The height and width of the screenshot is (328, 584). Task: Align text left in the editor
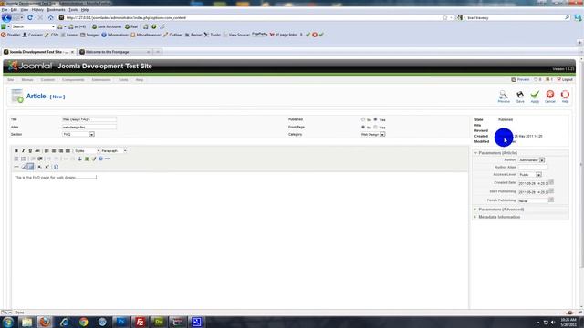pos(47,151)
